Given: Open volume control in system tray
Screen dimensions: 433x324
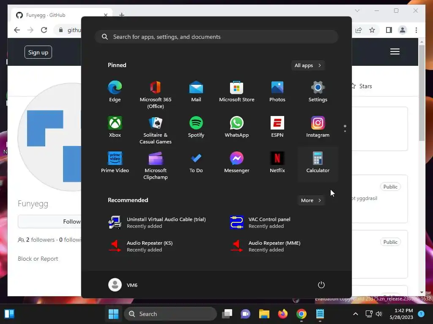Looking at the screenshot, I should pos(379,314).
